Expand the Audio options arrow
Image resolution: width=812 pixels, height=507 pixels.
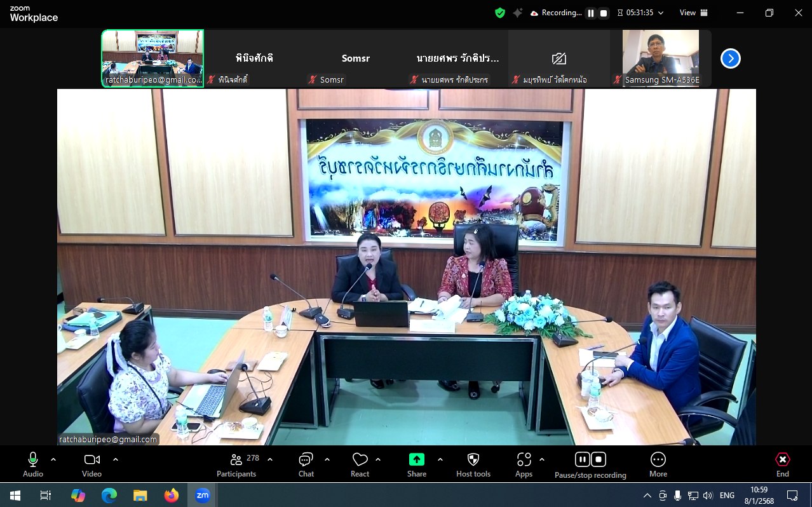53,459
